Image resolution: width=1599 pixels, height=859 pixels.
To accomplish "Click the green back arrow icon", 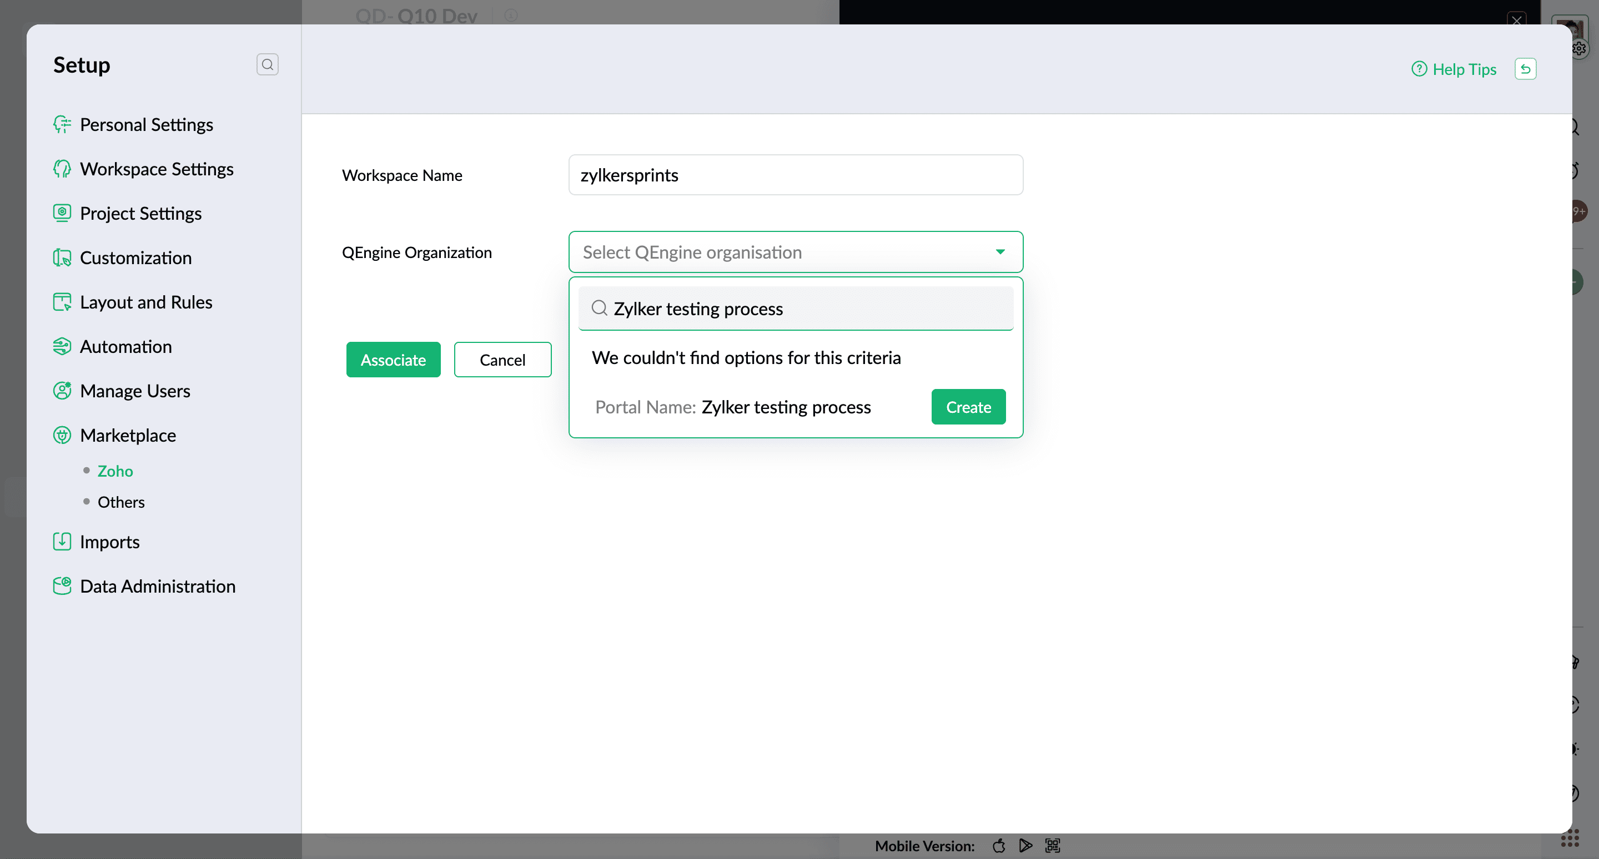I will 1525,69.
